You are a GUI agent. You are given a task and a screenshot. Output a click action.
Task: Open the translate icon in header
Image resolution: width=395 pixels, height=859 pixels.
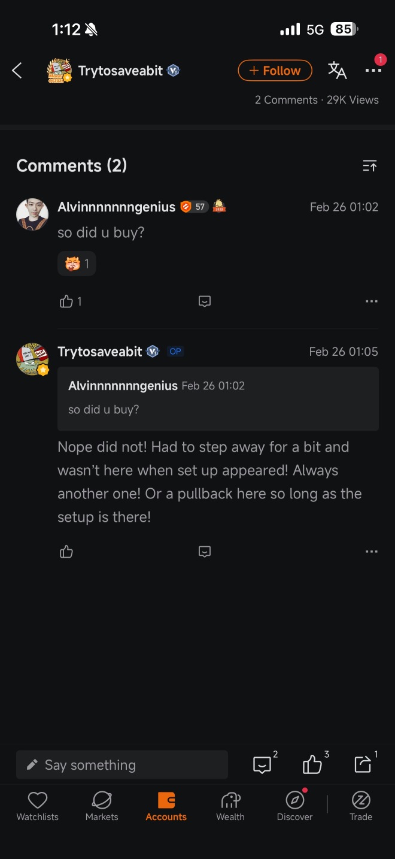click(x=337, y=71)
